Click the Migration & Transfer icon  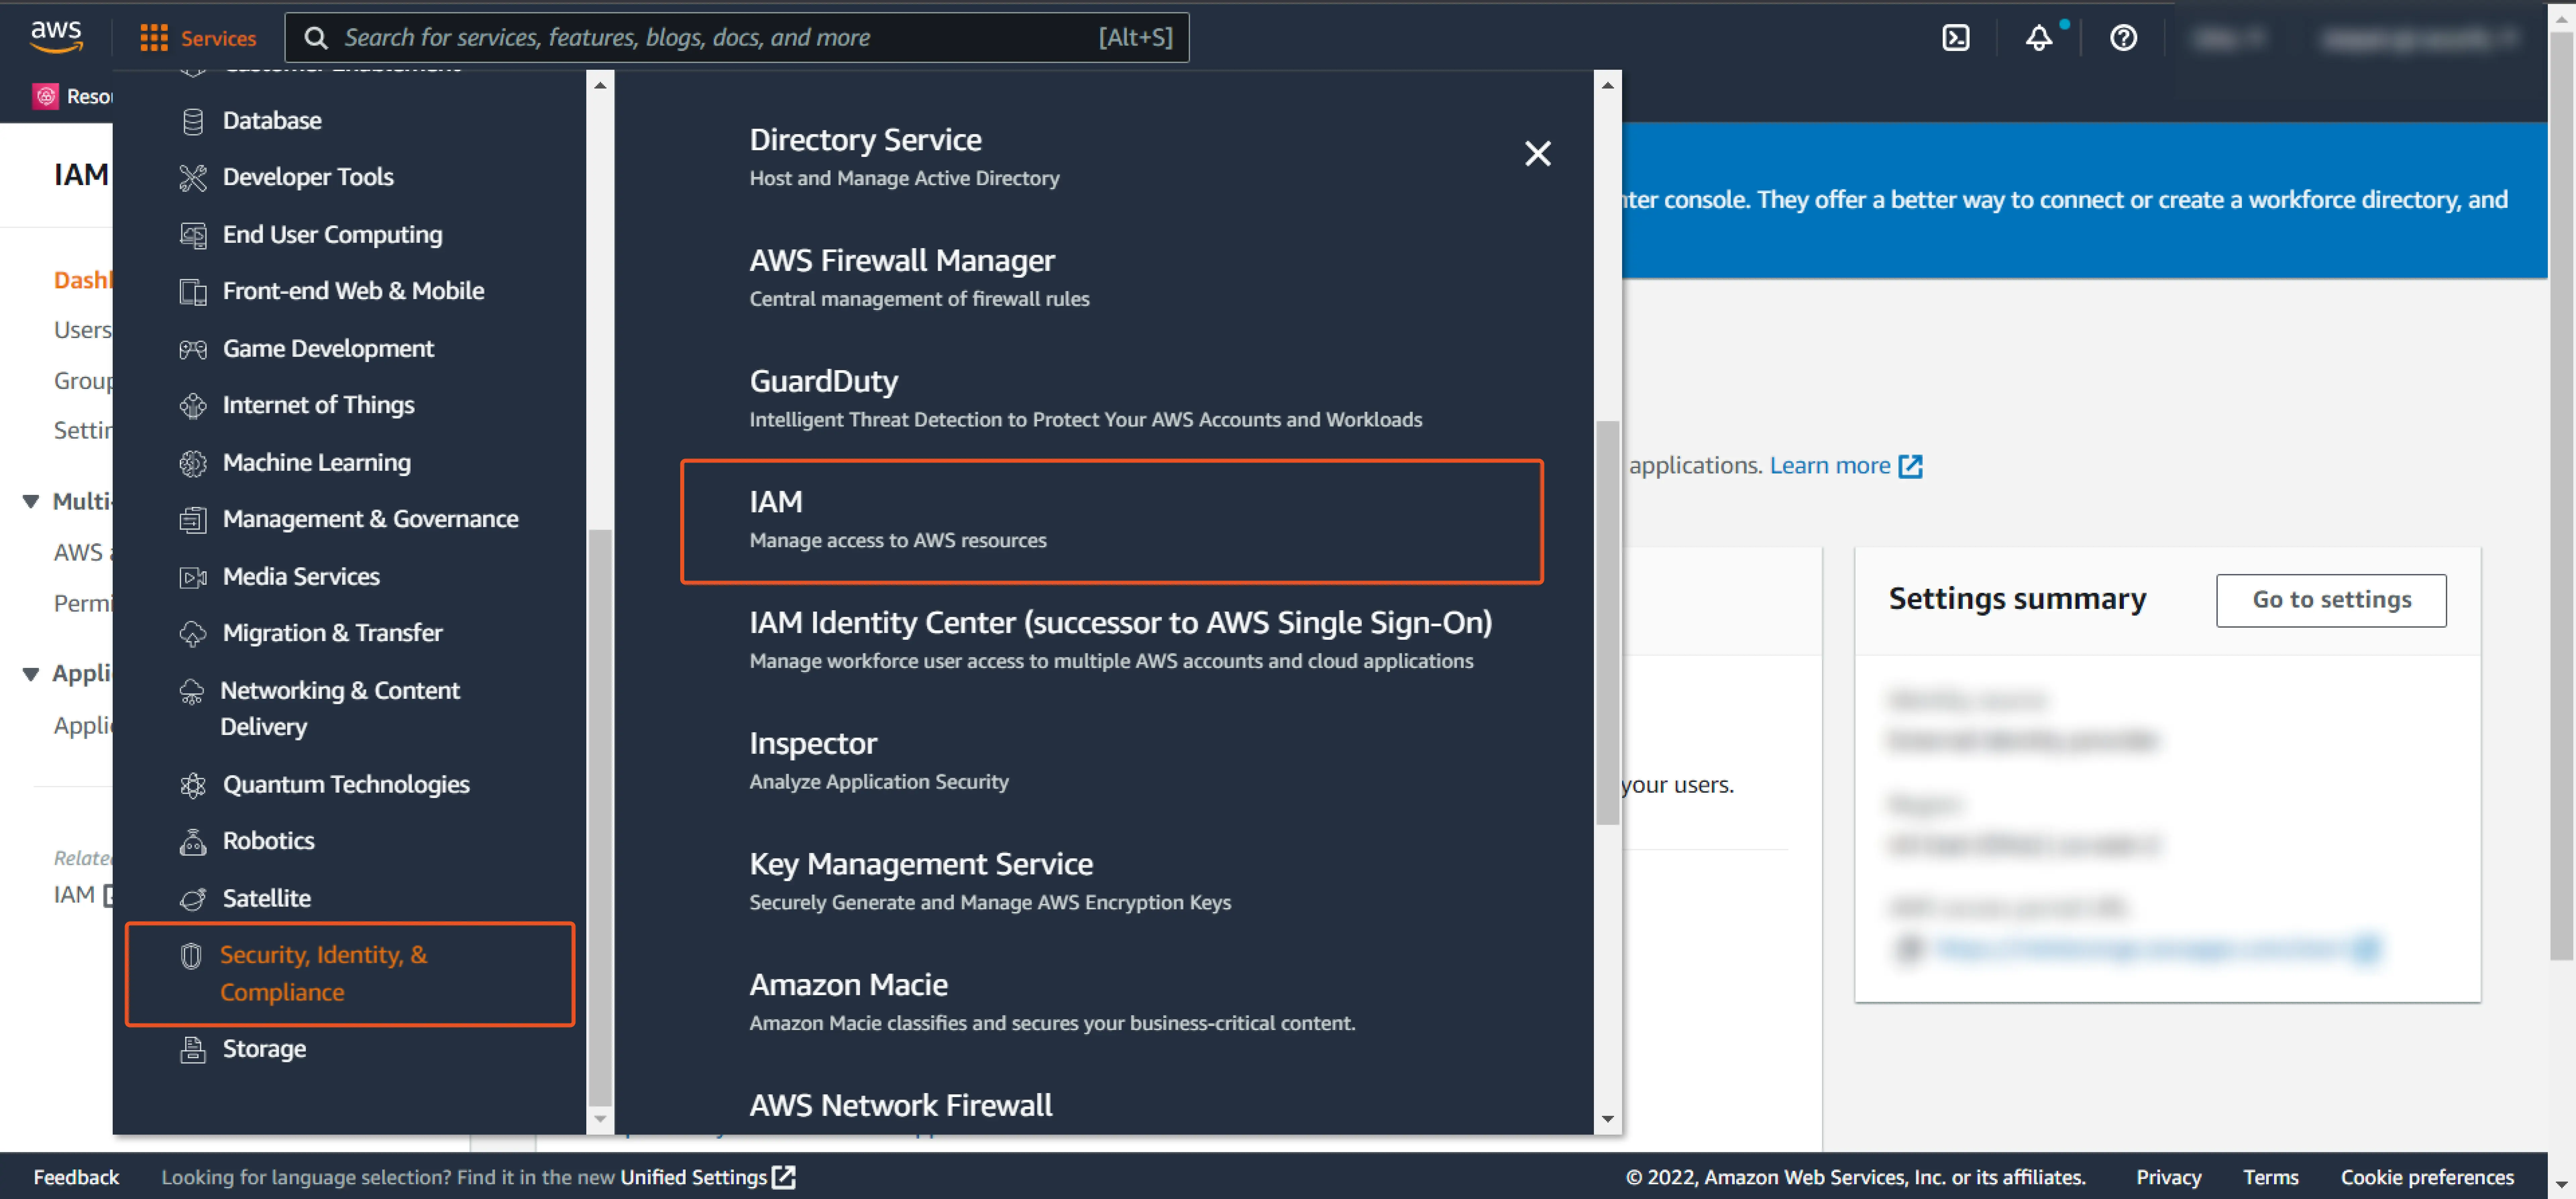coord(192,633)
